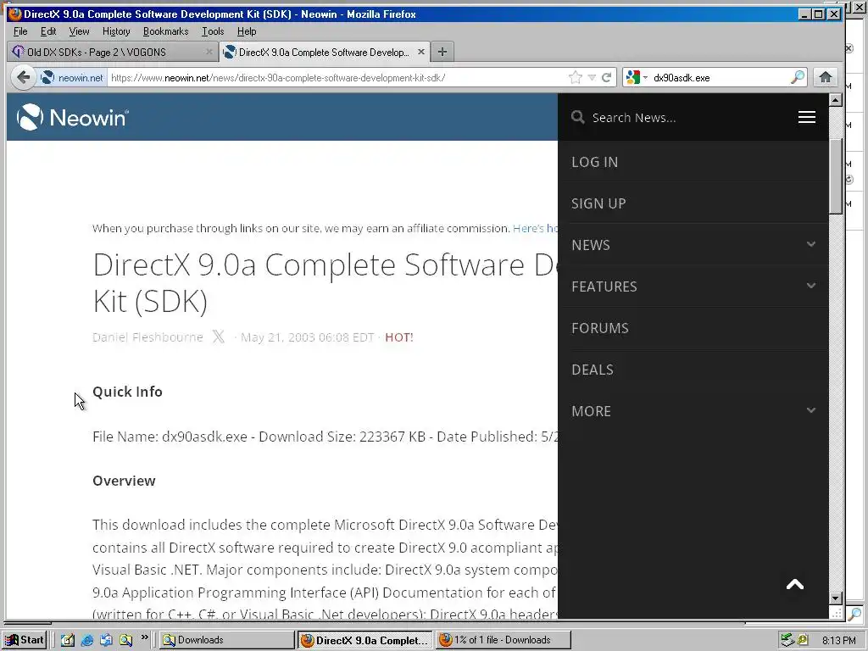Screen dimensions: 868x651
Task: Open the FORUMS link
Action: coord(600,328)
